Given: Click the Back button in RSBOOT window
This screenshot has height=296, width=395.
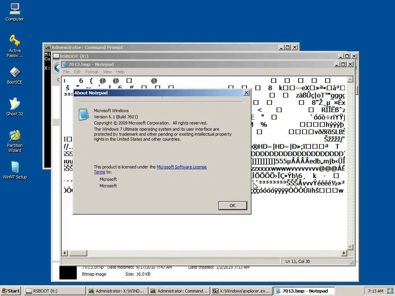Looking at the screenshot, I should [x=57, y=67].
